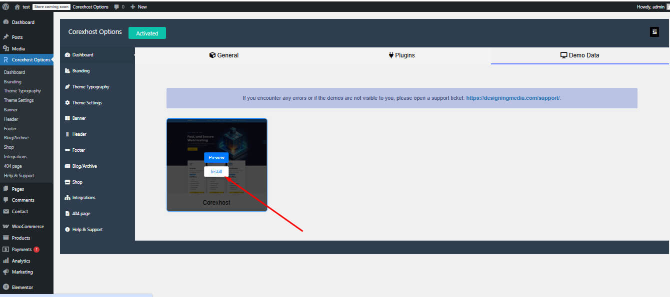Open the designingmedia.com support link
This screenshot has height=297, width=670.
tap(513, 98)
